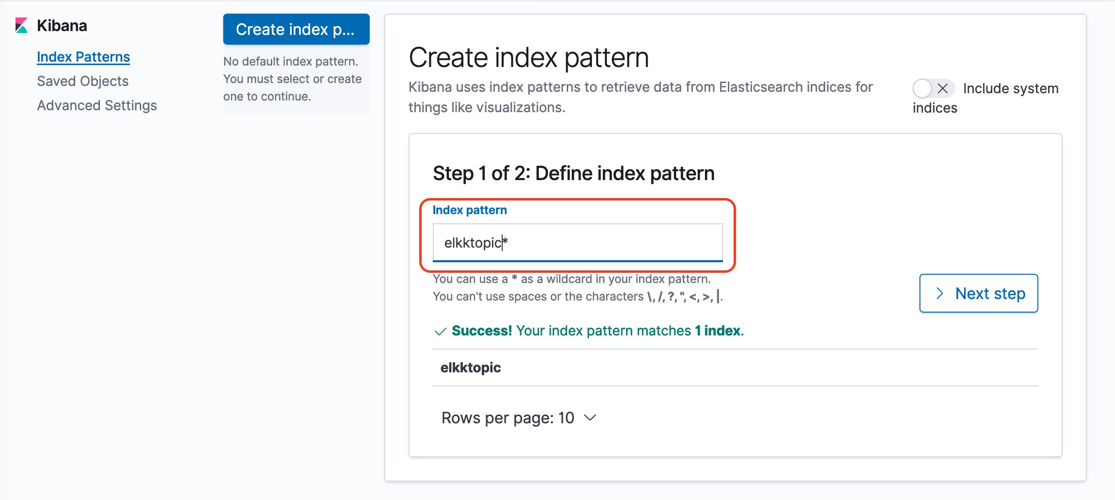Screen dimensions: 1115x500
Task: Open the Rows per page dropdown
Action: (x=519, y=418)
